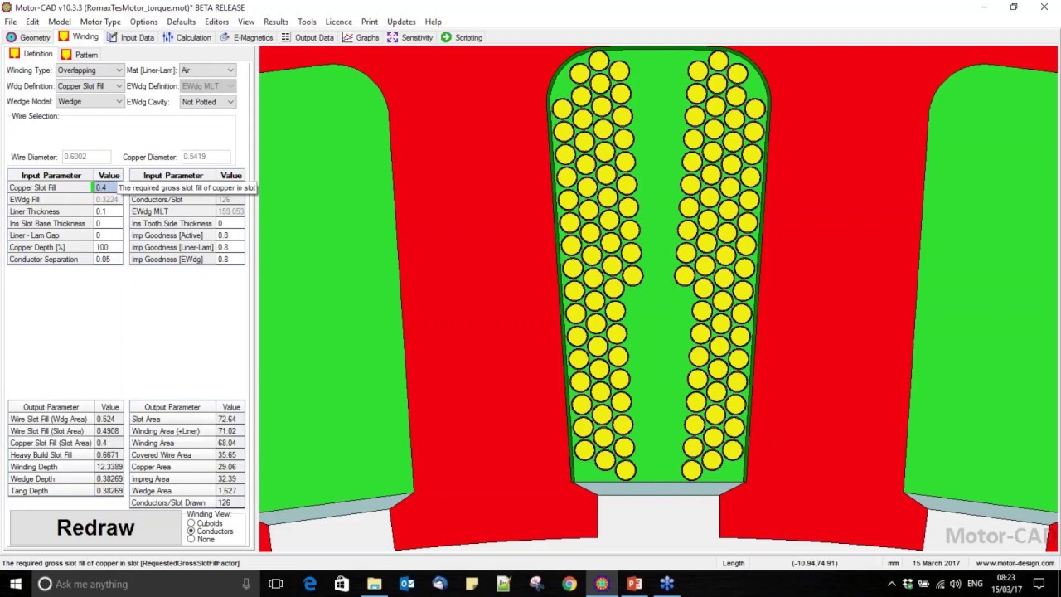Open the Defaults menu
Viewport: 1061px width, 597px height.
181,22
